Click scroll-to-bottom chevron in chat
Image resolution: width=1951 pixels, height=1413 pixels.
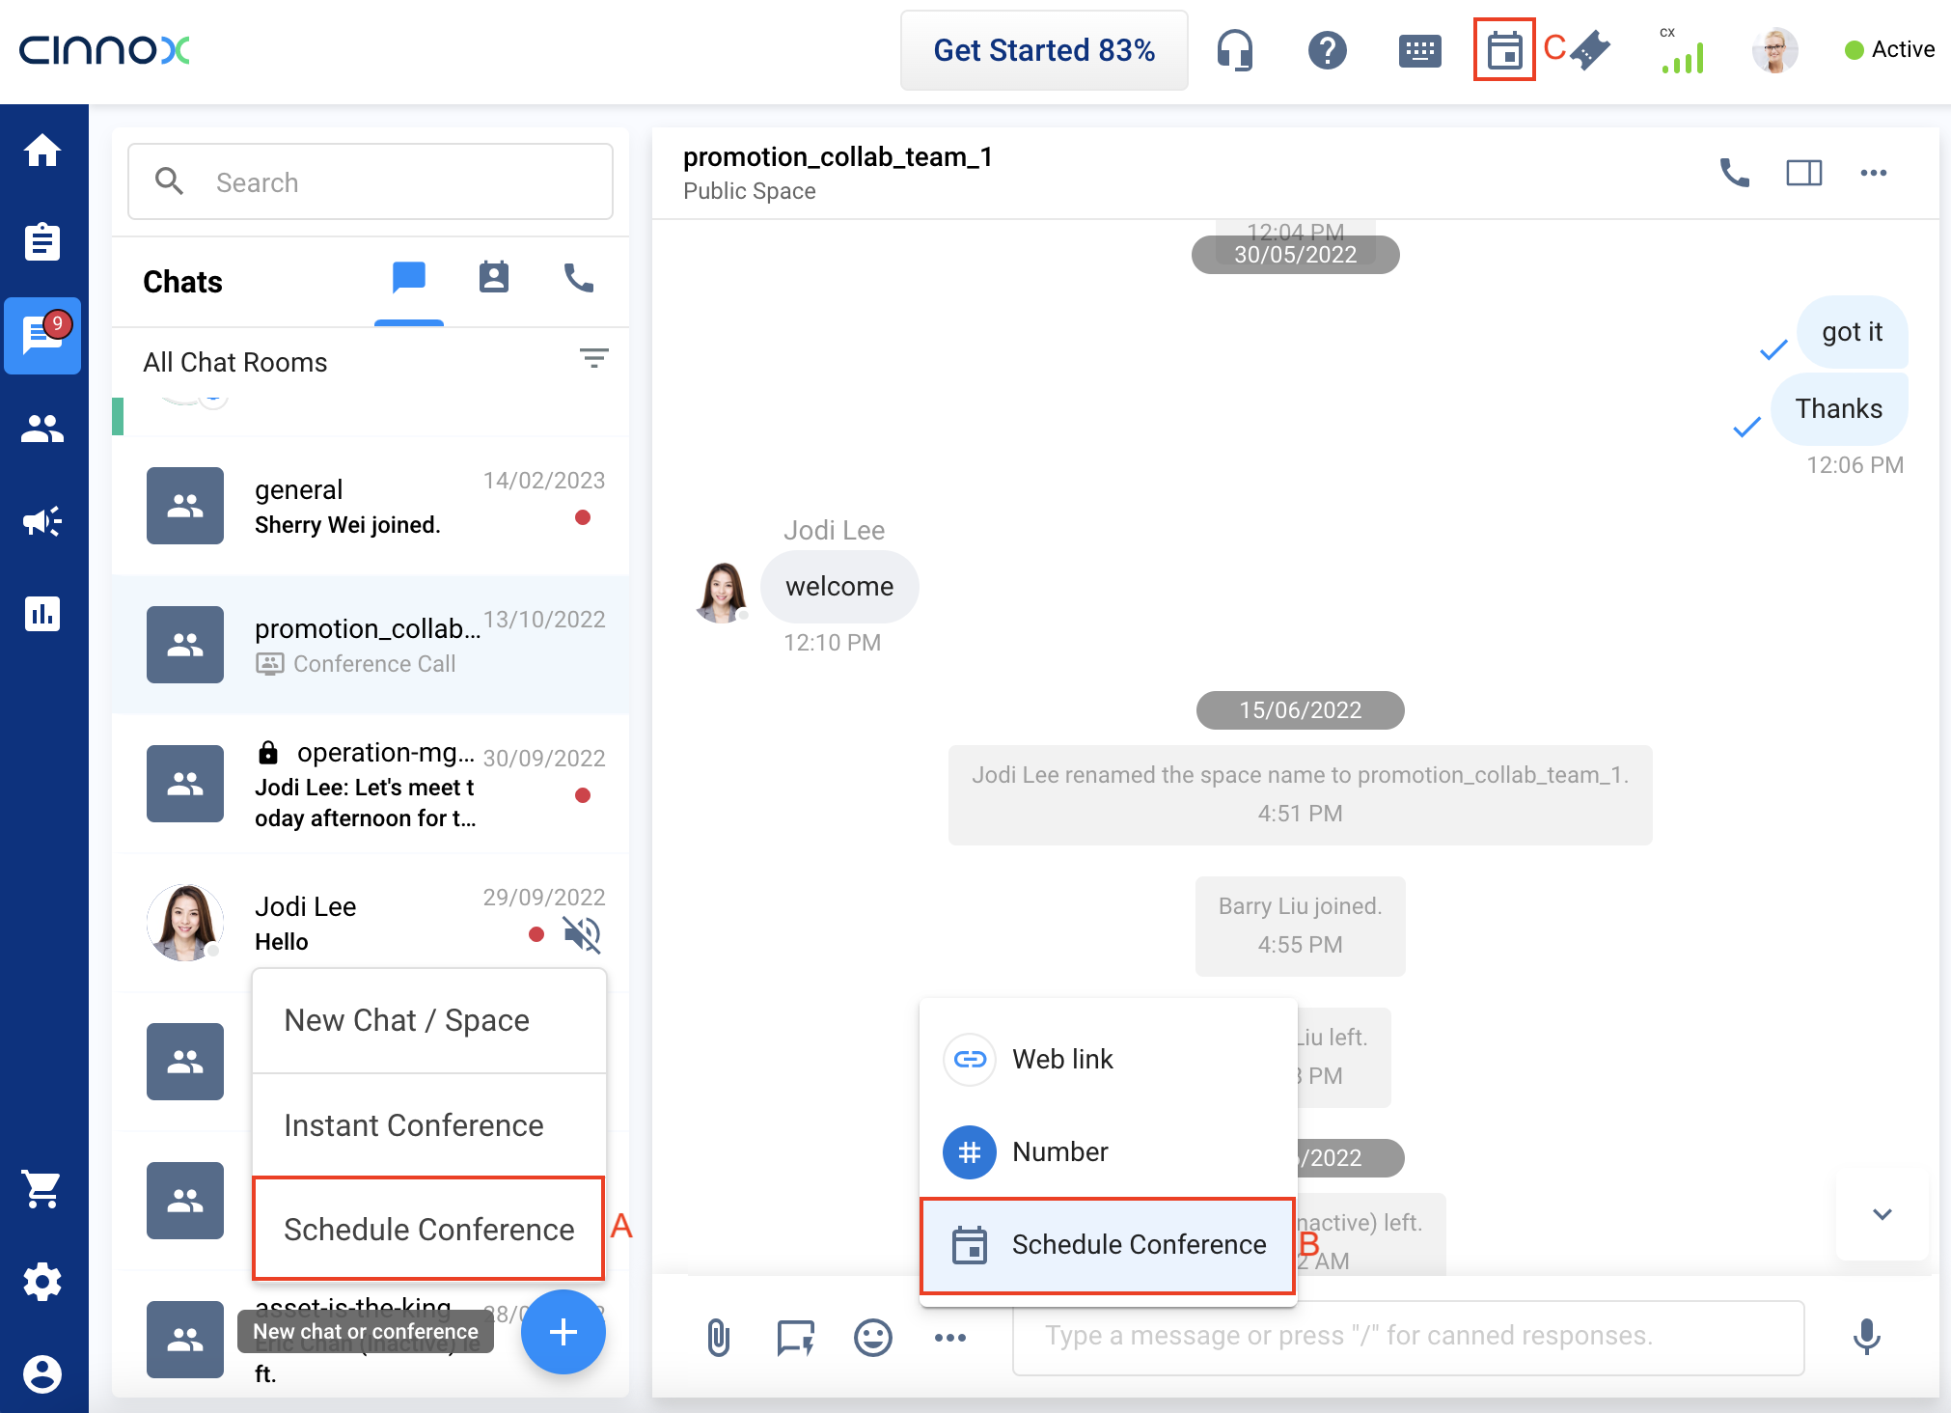click(1882, 1214)
